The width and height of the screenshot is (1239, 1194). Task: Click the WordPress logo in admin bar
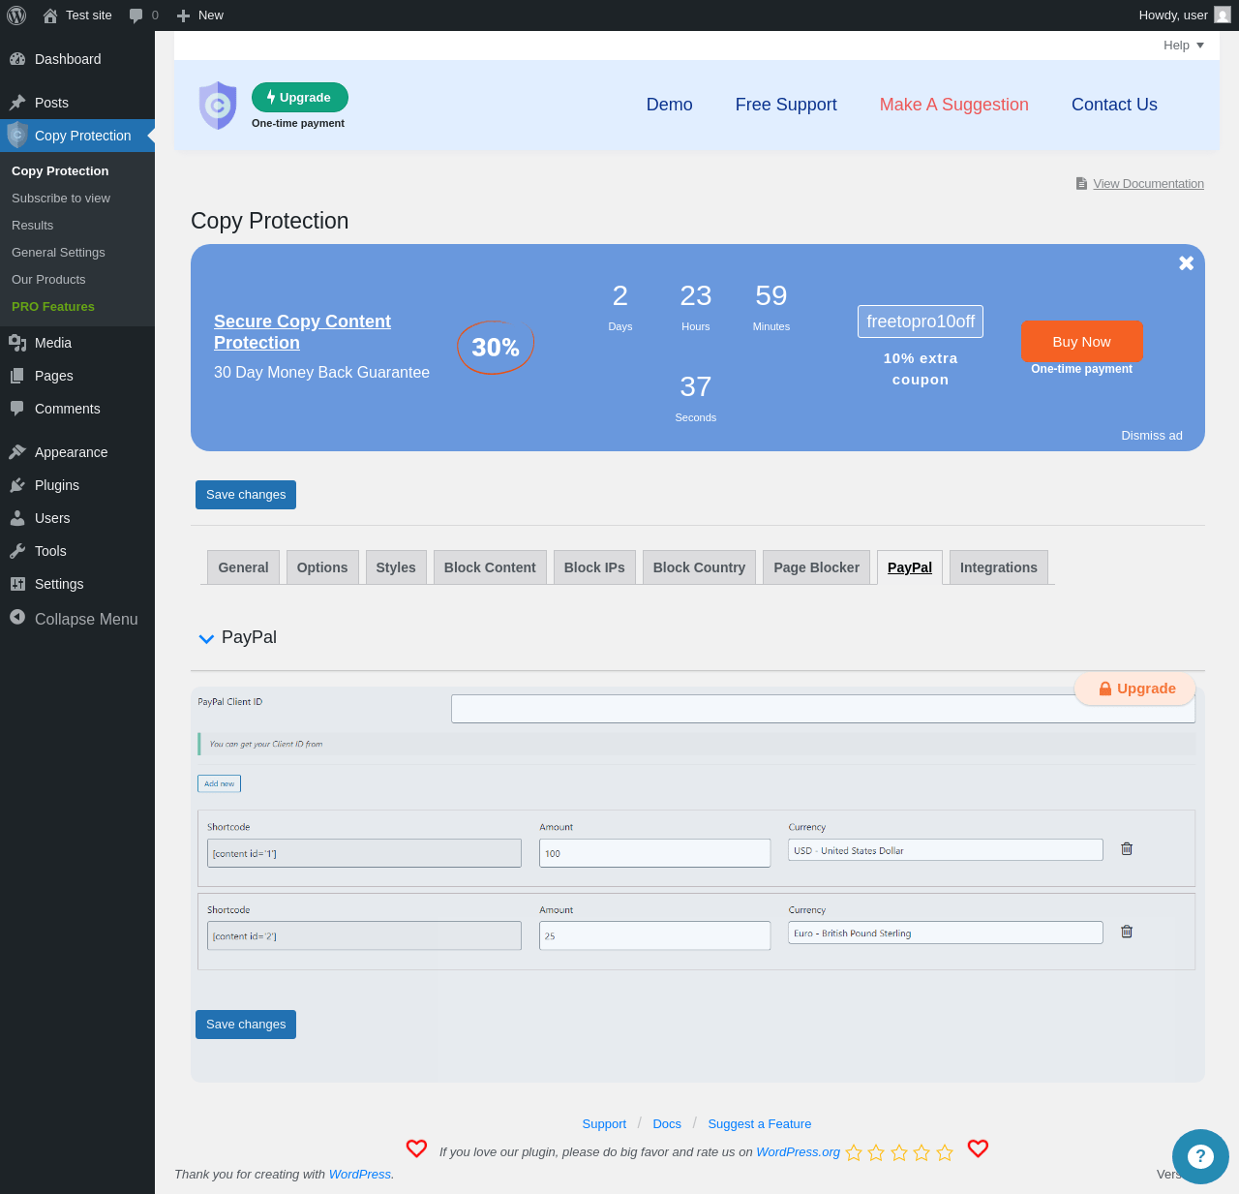pyautogui.click(x=16, y=15)
